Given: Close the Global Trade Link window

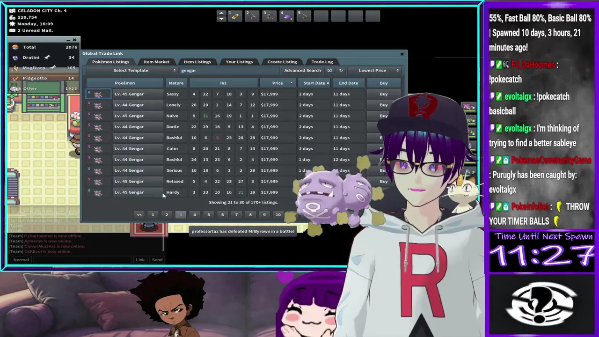Looking at the screenshot, I should 402,54.
